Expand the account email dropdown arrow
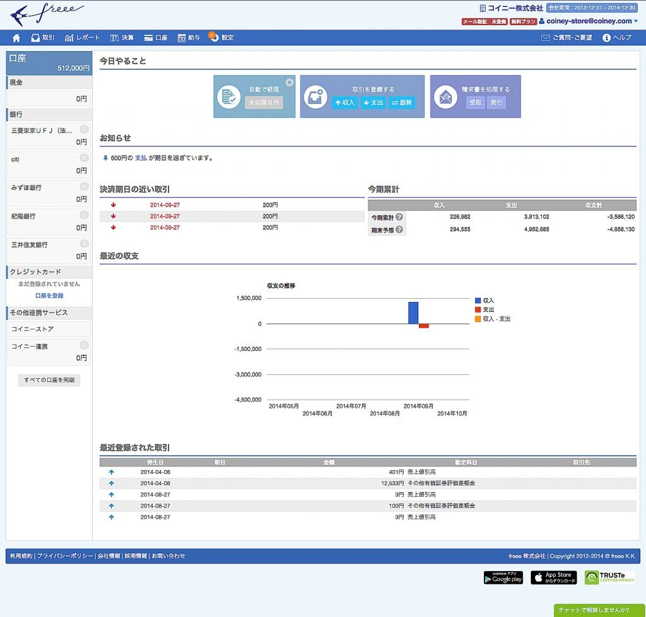The width and height of the screenshot is (646, 617). coord(636,21)
